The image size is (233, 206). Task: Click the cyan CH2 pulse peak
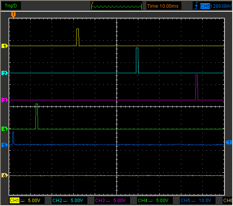pos(137,48)
